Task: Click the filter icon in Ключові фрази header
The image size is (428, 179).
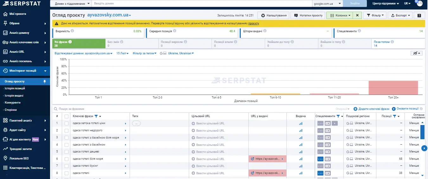Action: click(96, 116)
